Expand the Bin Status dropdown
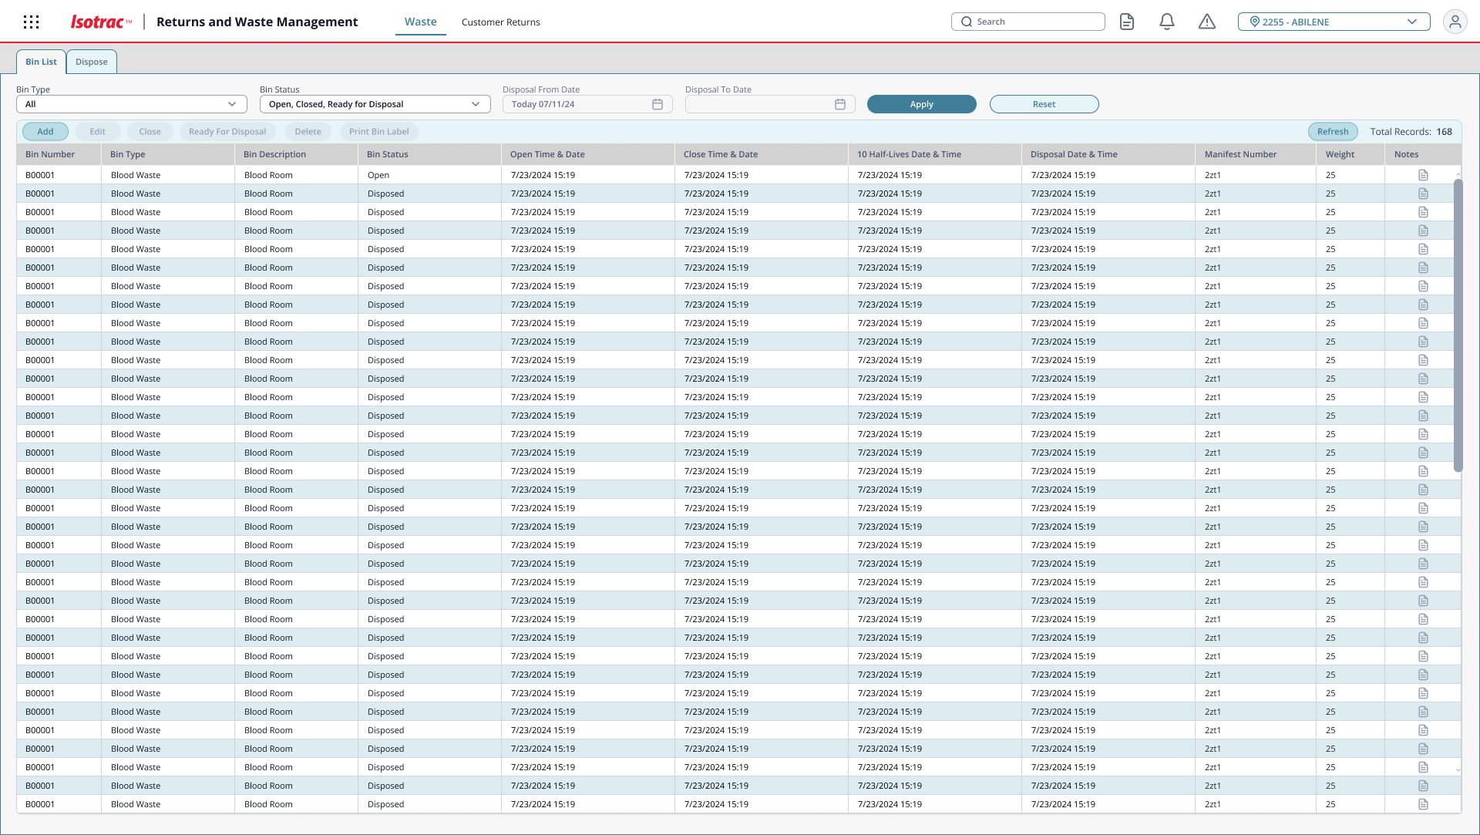 coord(375,104)
